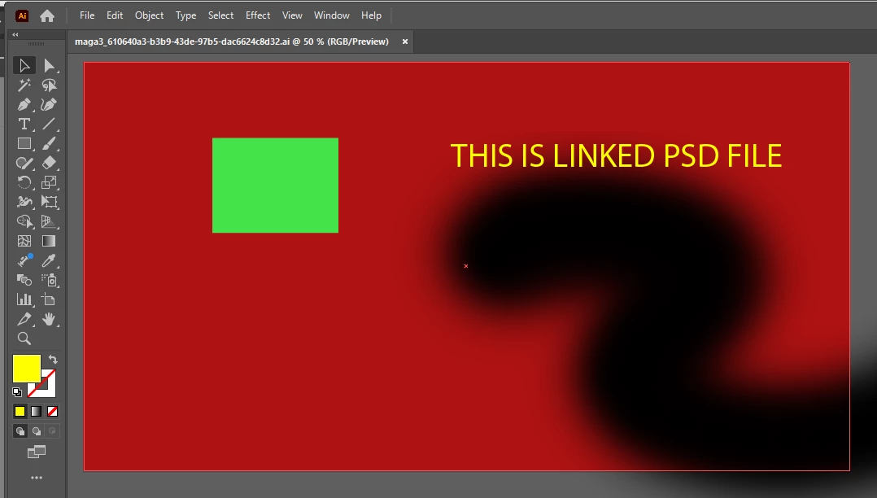Select the Blend tool
This screenshot has width=877, height=498.
coord(24,280)
